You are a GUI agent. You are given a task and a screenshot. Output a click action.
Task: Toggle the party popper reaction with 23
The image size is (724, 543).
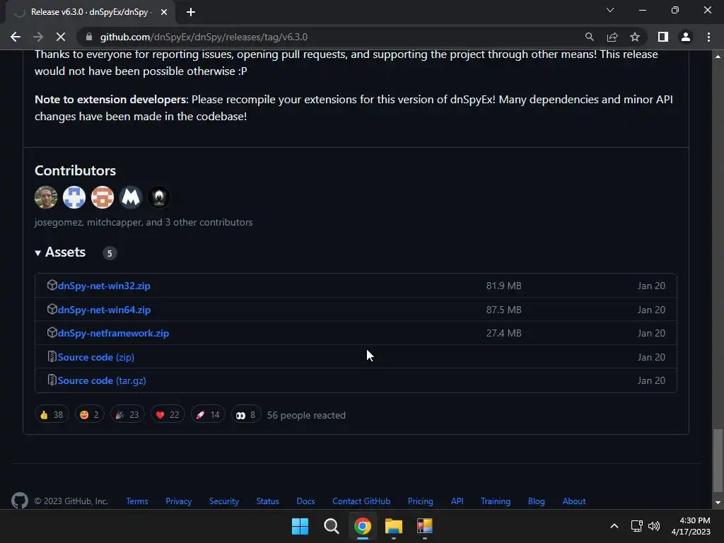tap(127, 414)
